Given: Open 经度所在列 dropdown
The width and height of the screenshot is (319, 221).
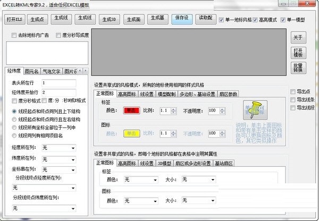Looking at the screenshot, I should point(59,148).
